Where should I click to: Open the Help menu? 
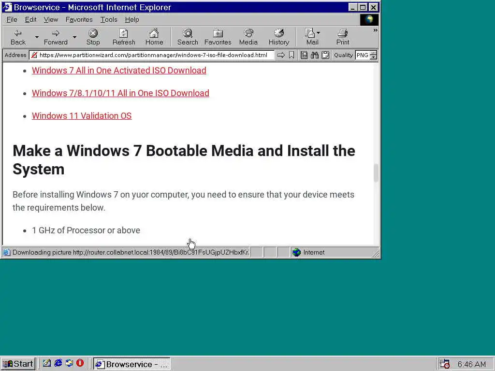[x=132, y=19]
